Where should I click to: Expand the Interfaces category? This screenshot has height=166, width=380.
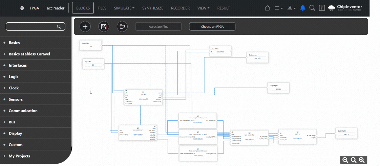pyautogui.click(x=36, y=65)
